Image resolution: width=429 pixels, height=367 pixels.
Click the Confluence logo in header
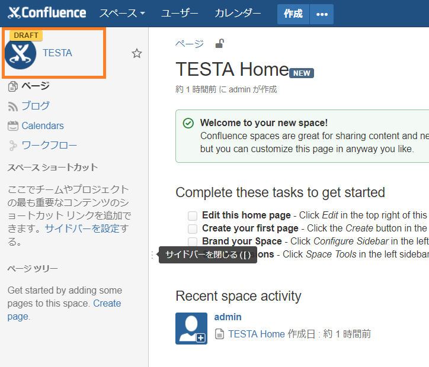click(47, 13)
